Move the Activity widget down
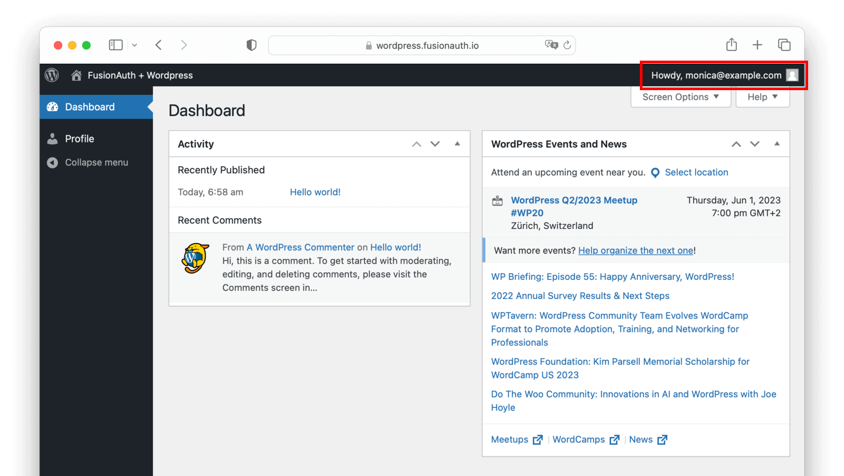This screenshot has height=476, width=844. tap(435, 144)
